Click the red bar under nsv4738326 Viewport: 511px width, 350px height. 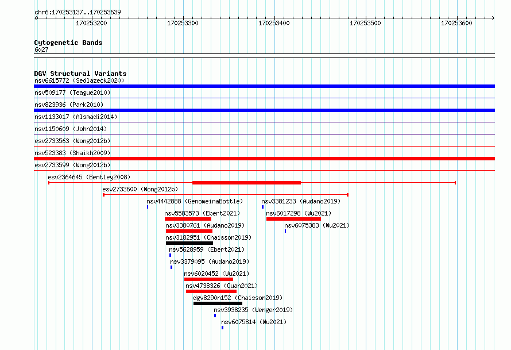(x=211, y=291)
